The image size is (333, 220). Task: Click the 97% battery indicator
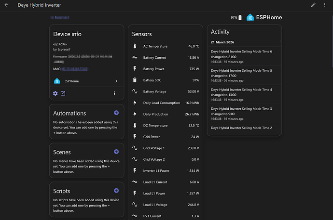(x=236, y=17)
